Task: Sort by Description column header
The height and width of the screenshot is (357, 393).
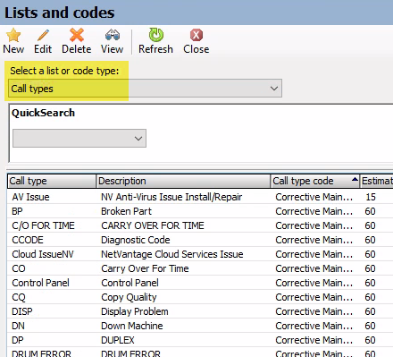Action: [183, 181]
